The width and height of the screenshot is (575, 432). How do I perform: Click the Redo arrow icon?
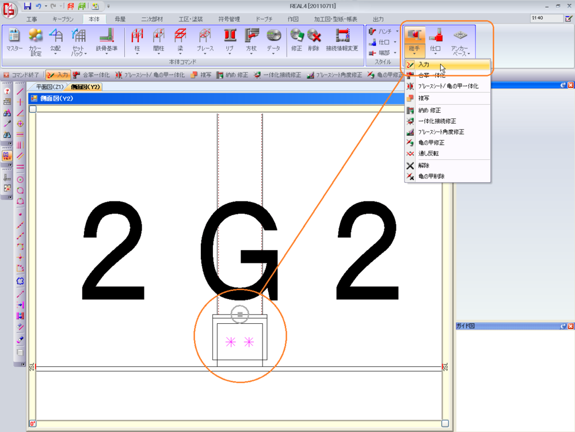(x=53, y=6)
